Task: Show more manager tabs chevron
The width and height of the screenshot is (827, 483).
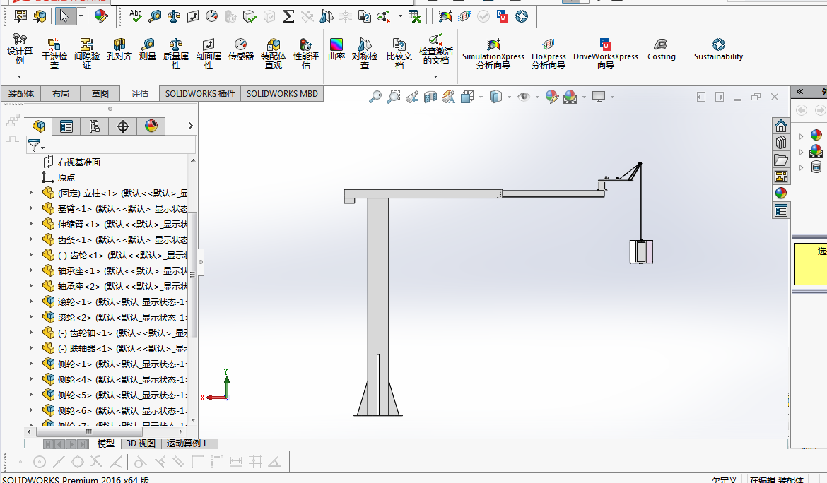Action: (190, 126)
